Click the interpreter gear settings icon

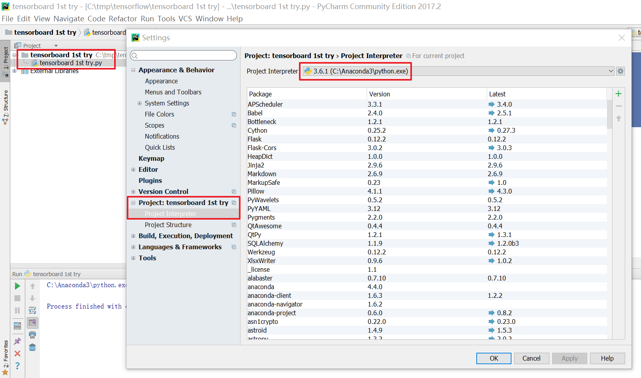coord(620,71)
